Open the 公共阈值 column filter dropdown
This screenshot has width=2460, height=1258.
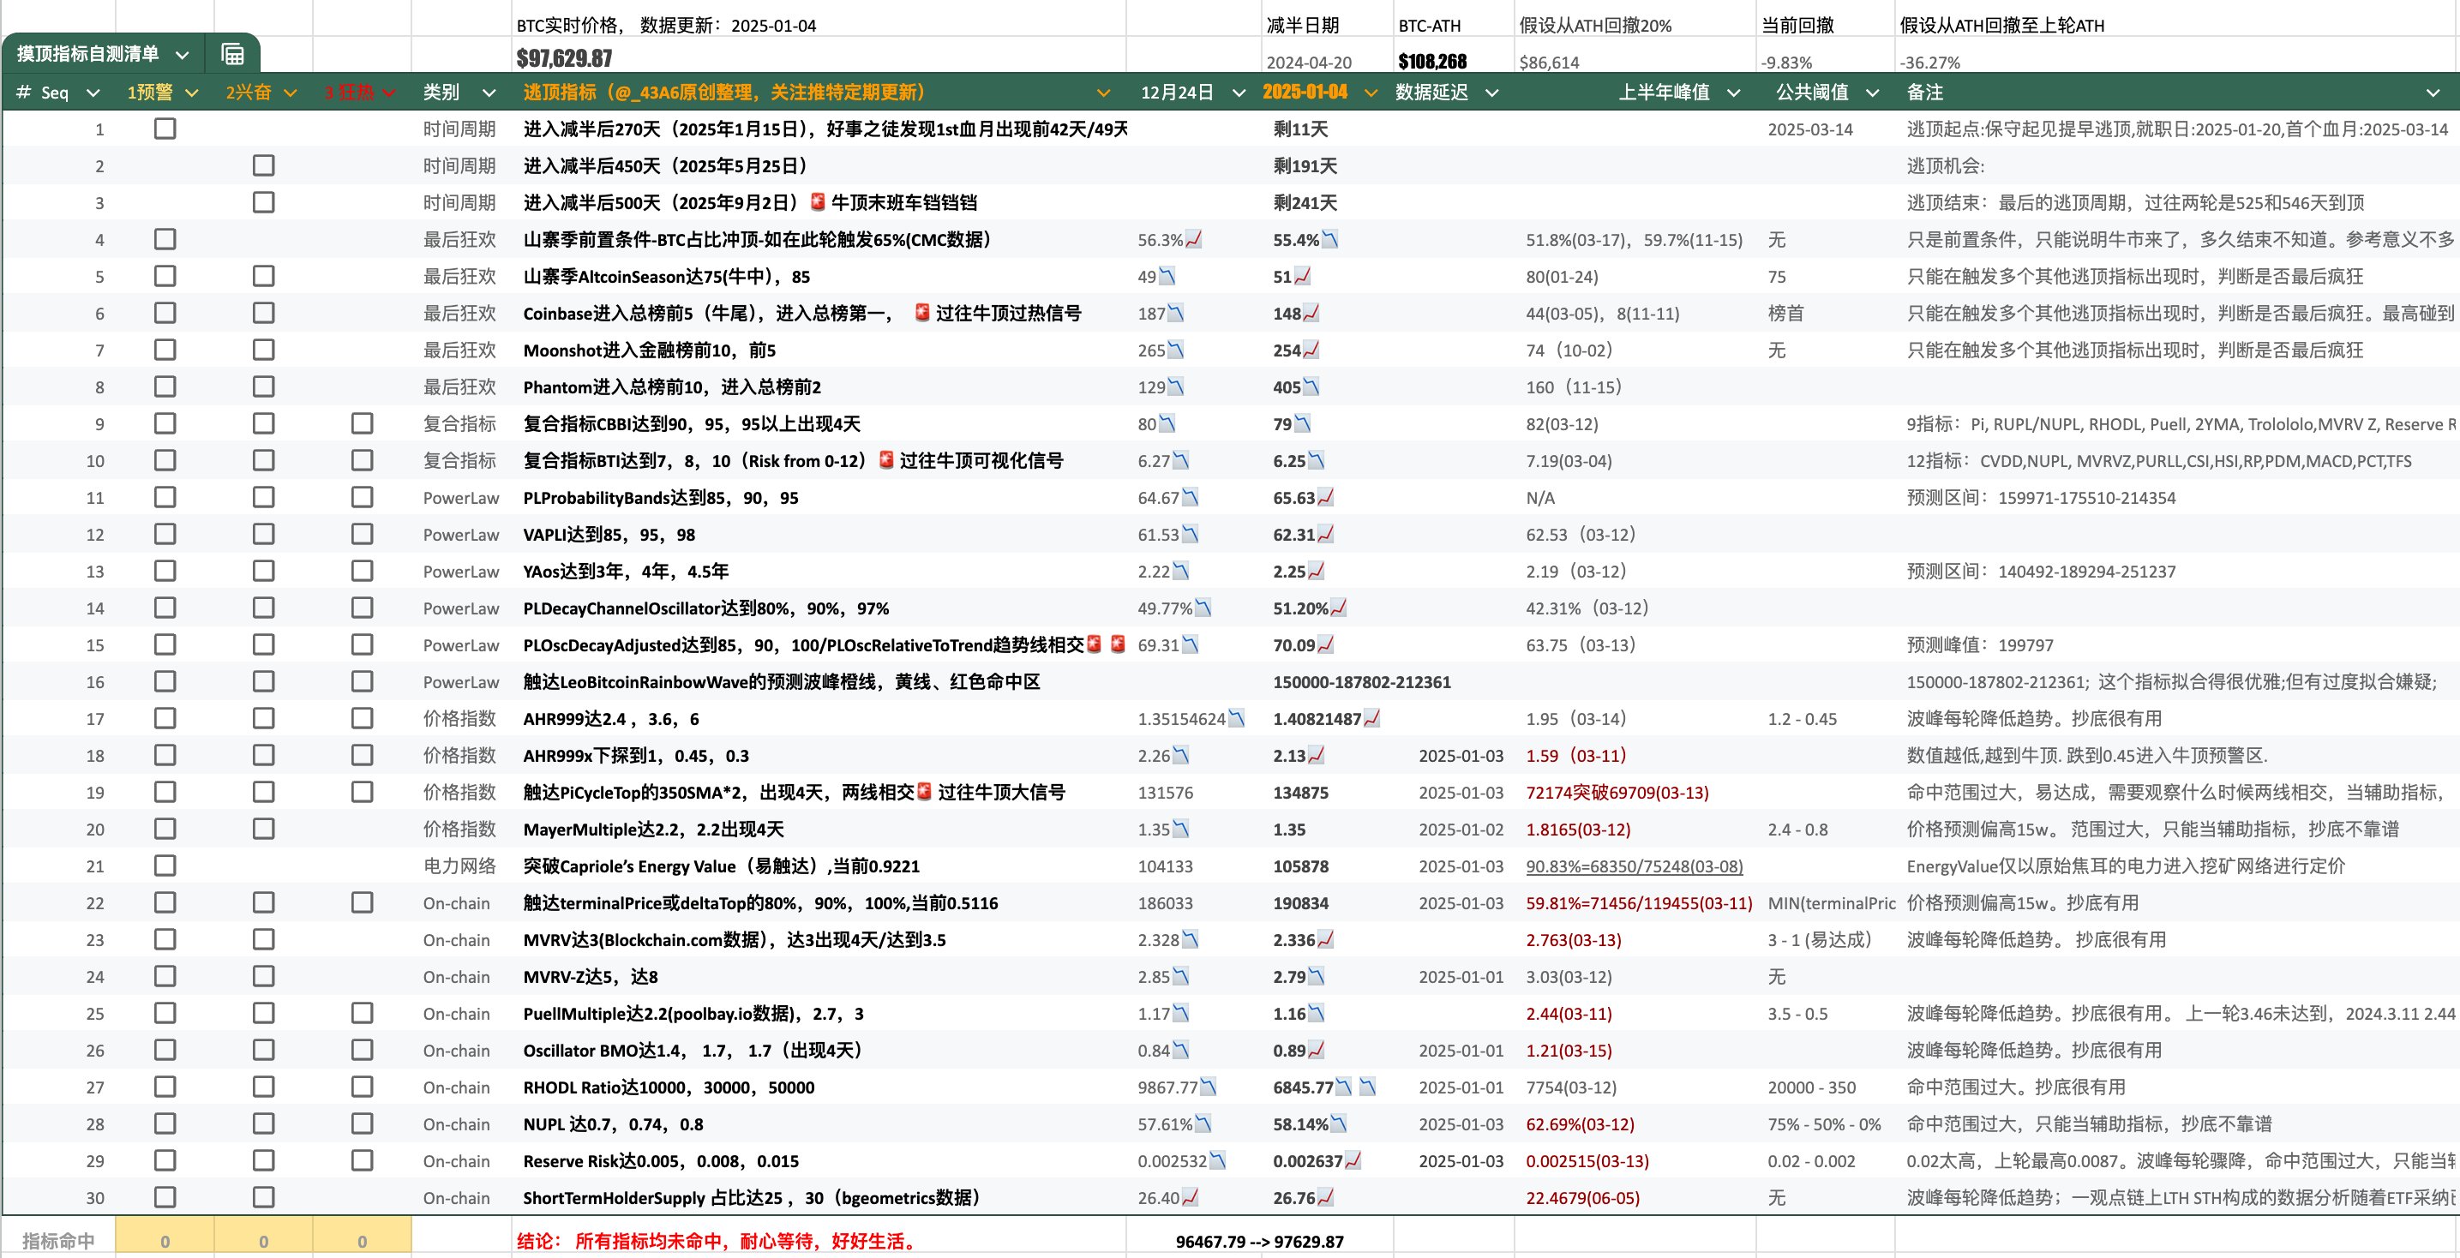pos(1872,93)
